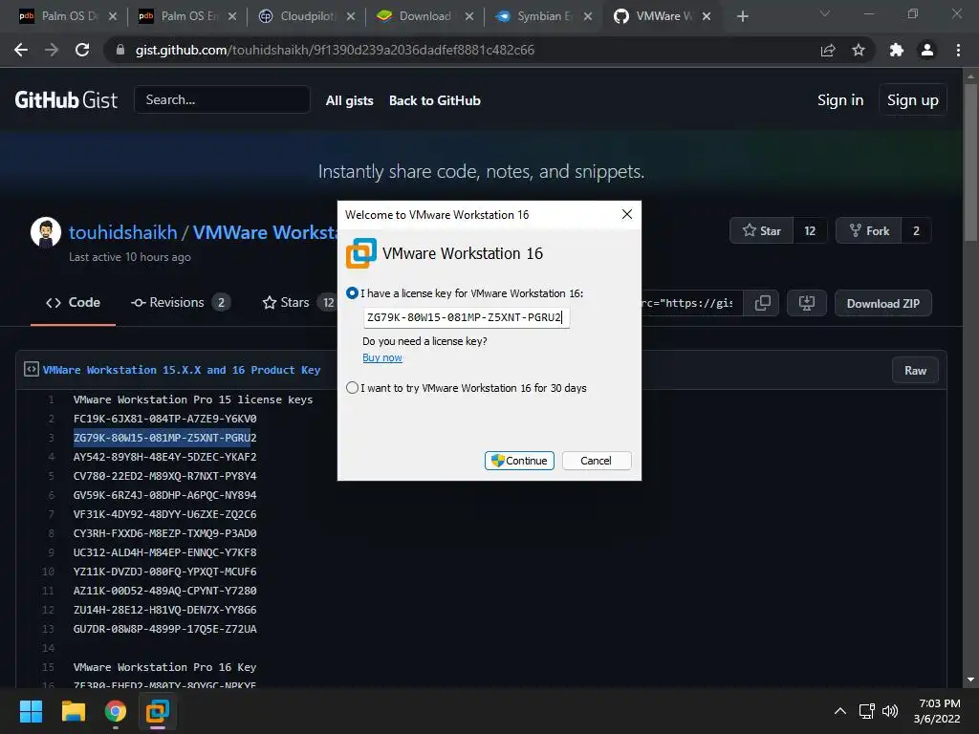Click the gist Search field
979x734 pixels.
(x=222, y=99)
